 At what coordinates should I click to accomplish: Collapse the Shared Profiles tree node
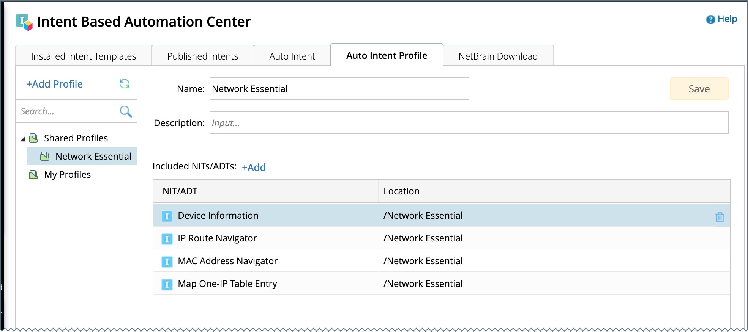(23, 139)
